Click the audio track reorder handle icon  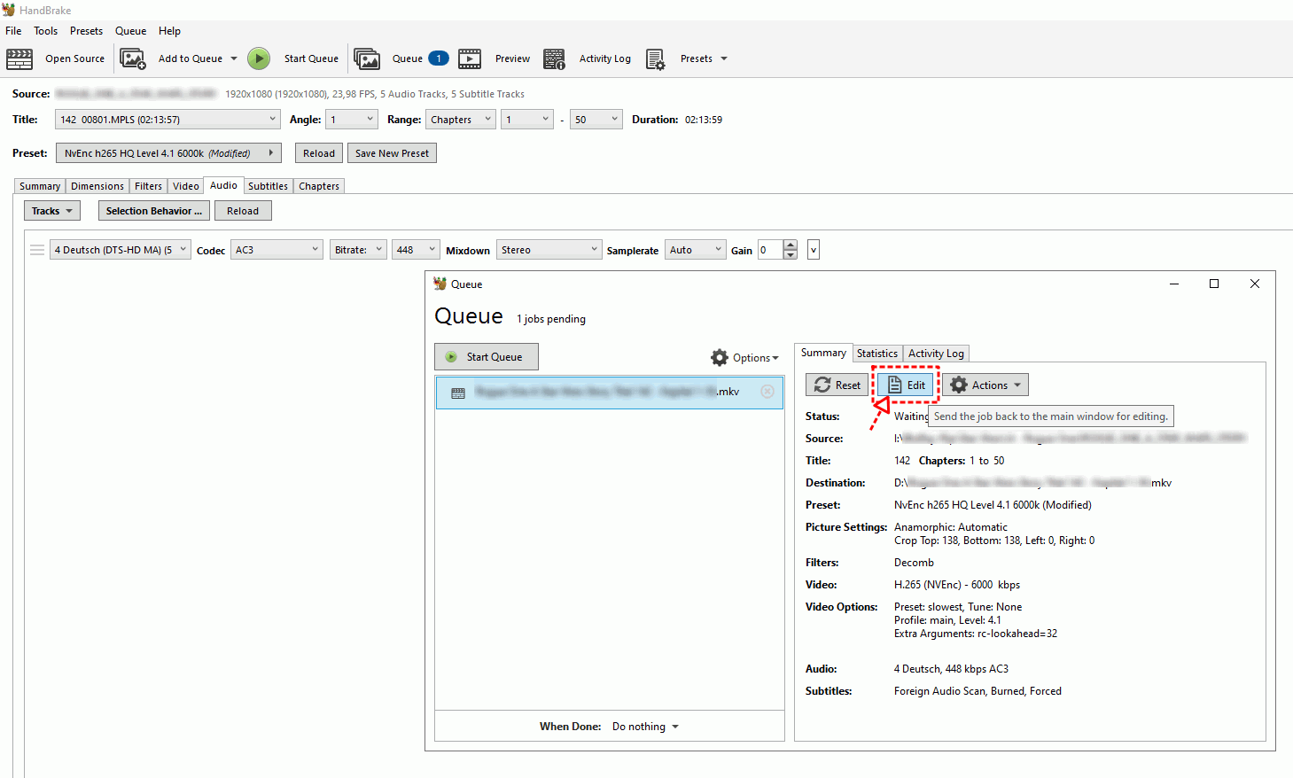(x=37, y=250)
